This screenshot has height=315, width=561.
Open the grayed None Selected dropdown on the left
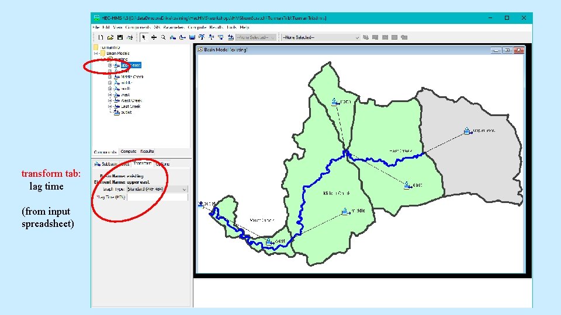click(256, 37)
